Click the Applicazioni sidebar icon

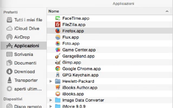[9, 46]
